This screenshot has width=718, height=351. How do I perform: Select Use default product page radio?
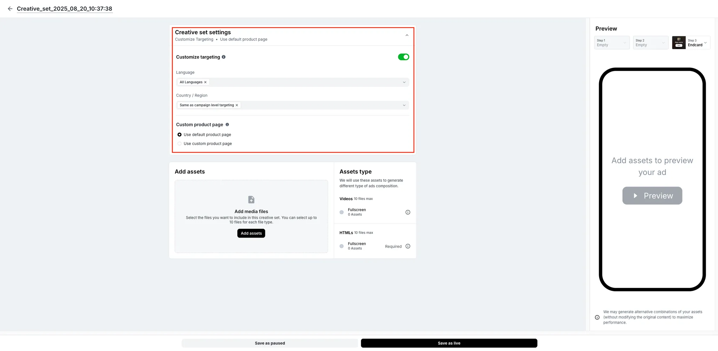pos(179,135)
